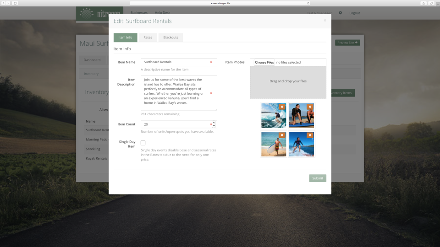Focus the Item Description text area

pyautogui.click(x=174, y=93)
